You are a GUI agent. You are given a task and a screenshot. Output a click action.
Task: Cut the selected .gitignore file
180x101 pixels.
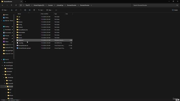[12, 10]
